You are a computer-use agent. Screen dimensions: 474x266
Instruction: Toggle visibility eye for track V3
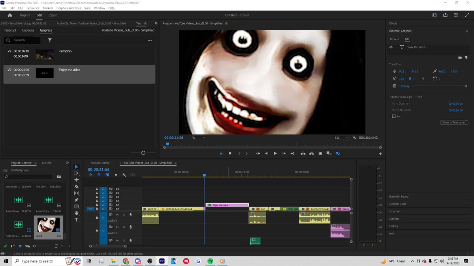(117, 201)
